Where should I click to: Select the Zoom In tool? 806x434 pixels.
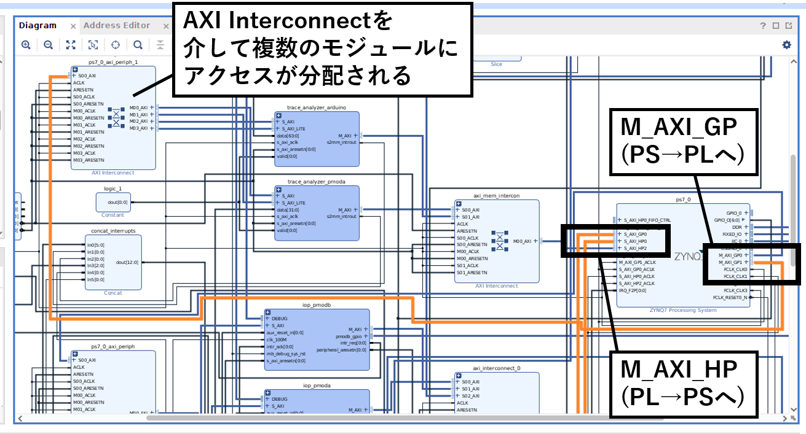click(26, 45)
